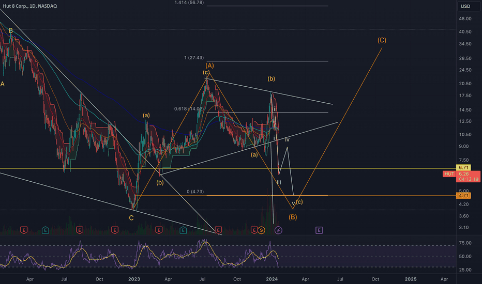This screenshot has height=284, width=482.
Task: Select the 0.618 (14.02) Fibonacci label
Action: click(189, 108)
